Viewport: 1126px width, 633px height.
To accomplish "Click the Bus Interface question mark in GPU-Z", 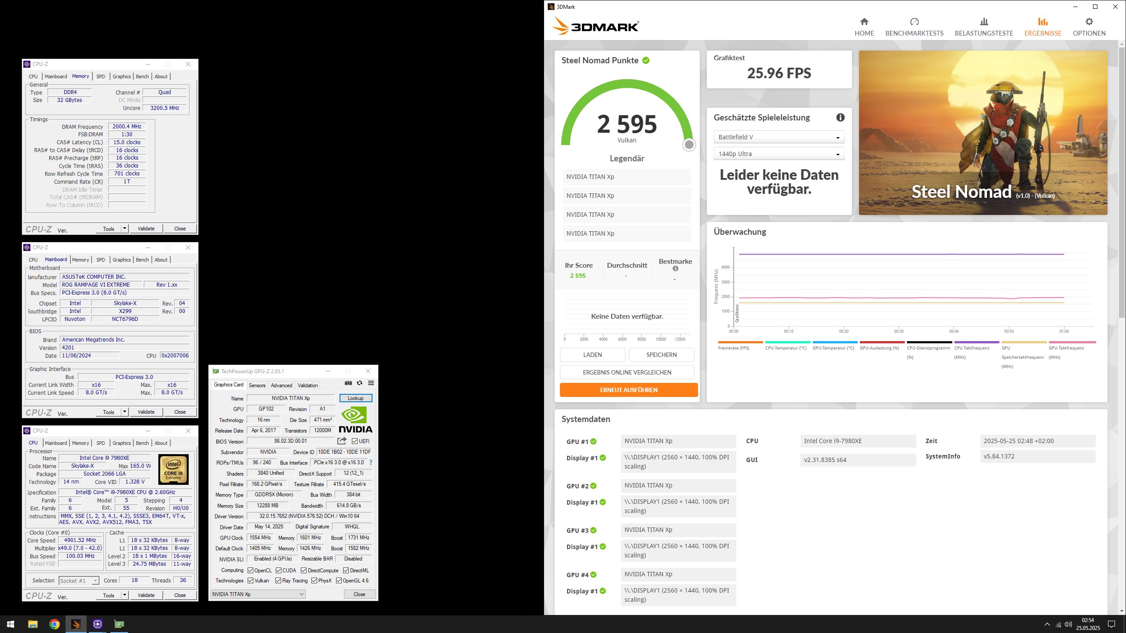I will pyautogui.click(x=371, y=462).
